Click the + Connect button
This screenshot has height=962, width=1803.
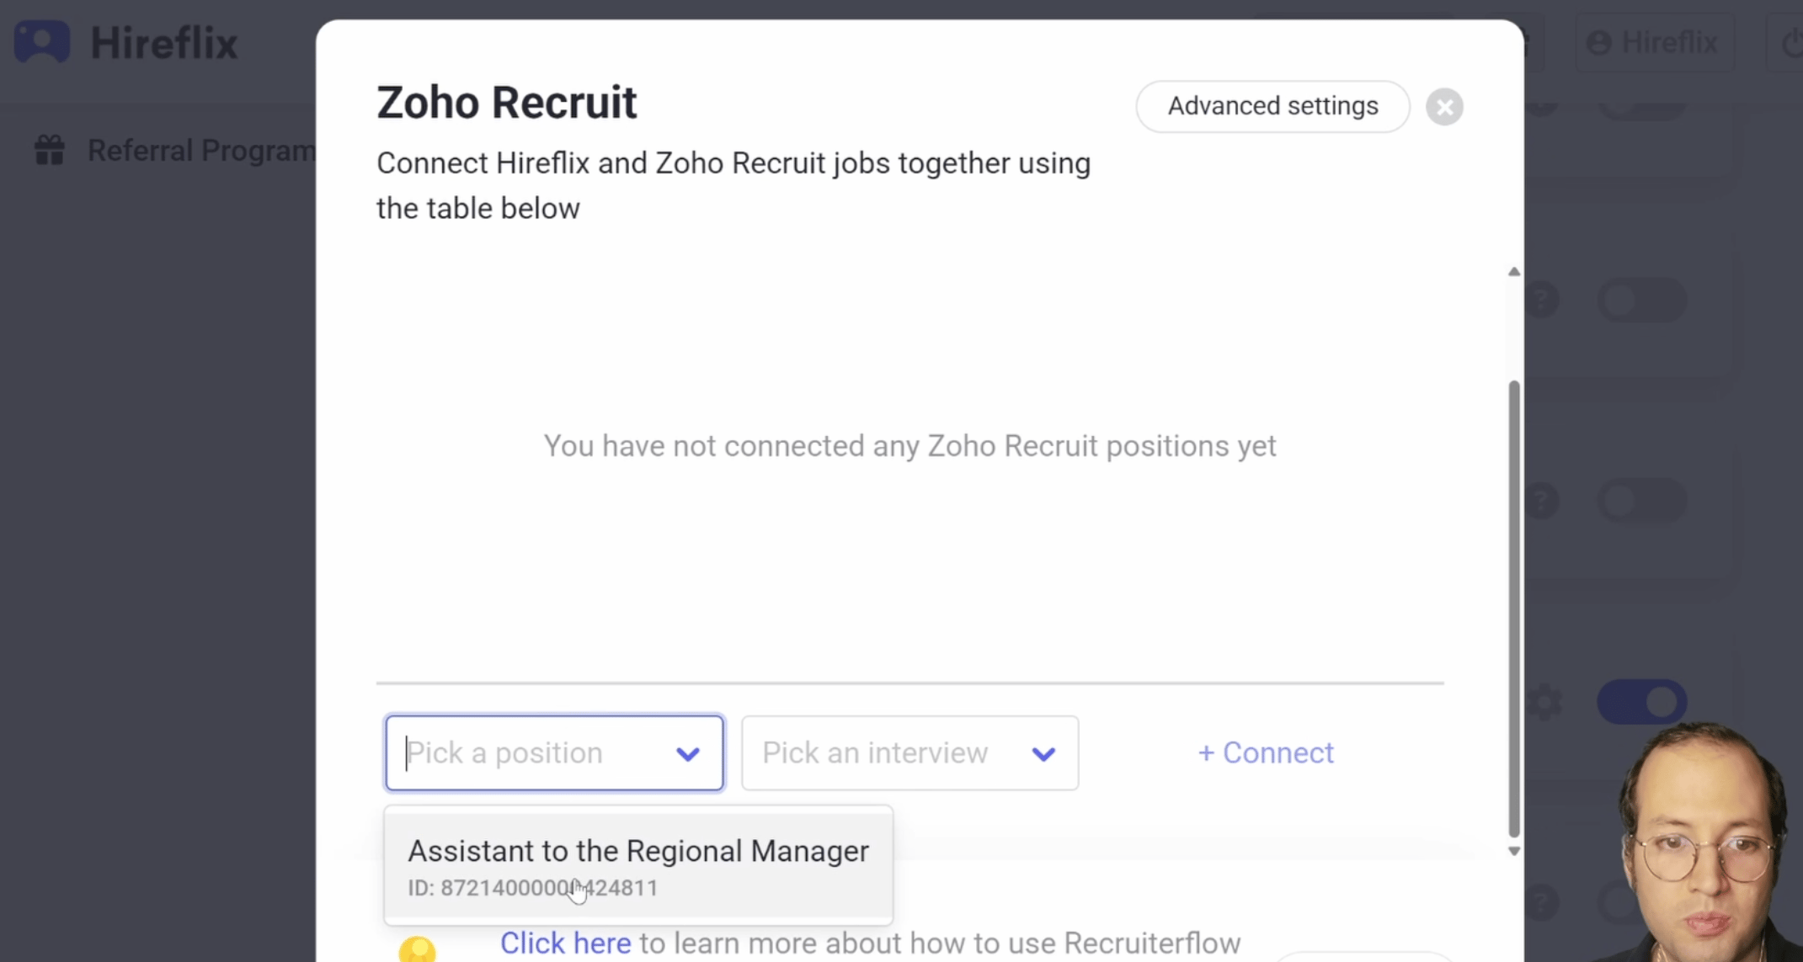[x=1266, y=752]
